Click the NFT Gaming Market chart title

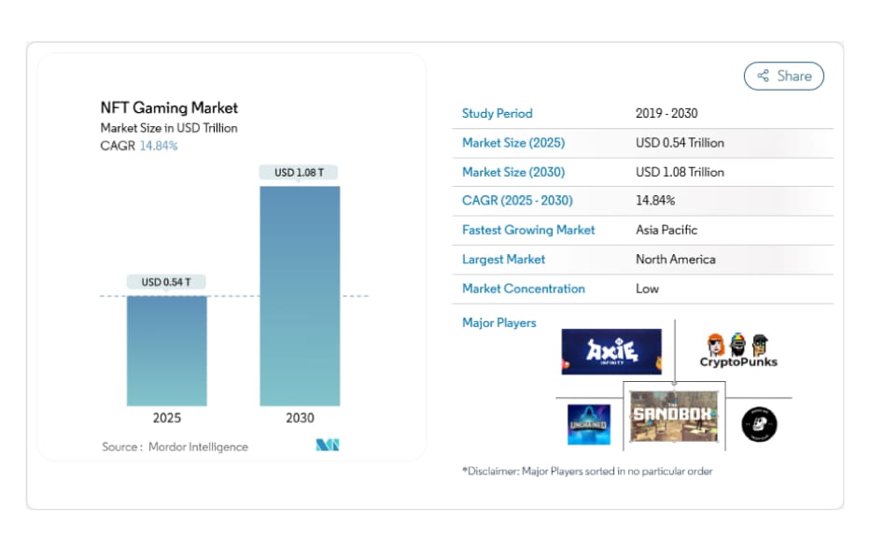(169, 107)
